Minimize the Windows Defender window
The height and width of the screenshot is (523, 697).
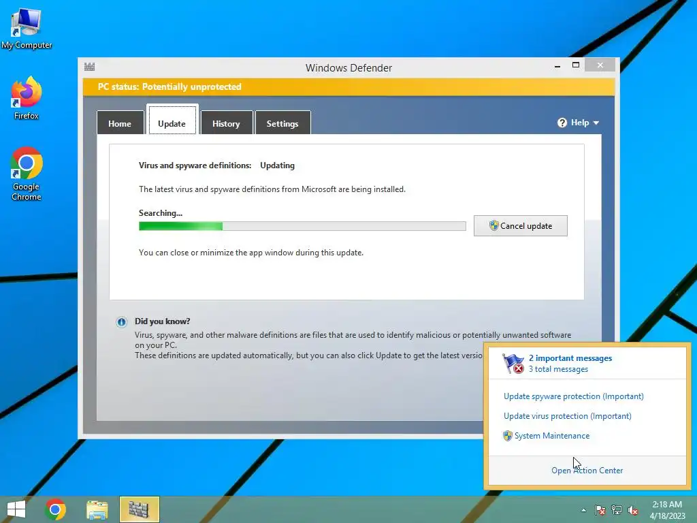pos(557,66)
